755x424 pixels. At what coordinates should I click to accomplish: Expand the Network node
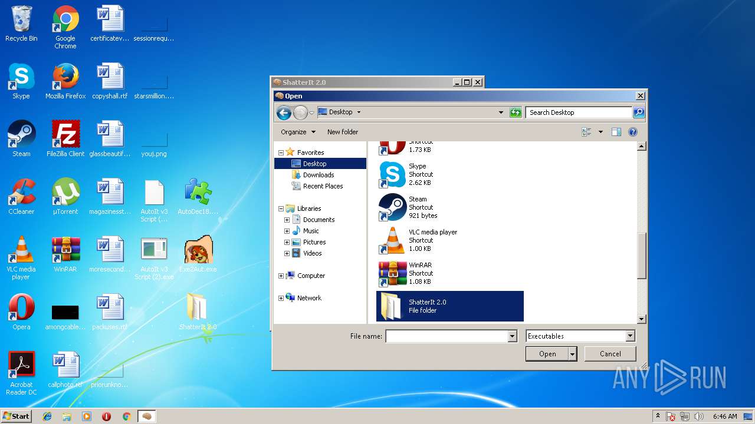(281, 298)
